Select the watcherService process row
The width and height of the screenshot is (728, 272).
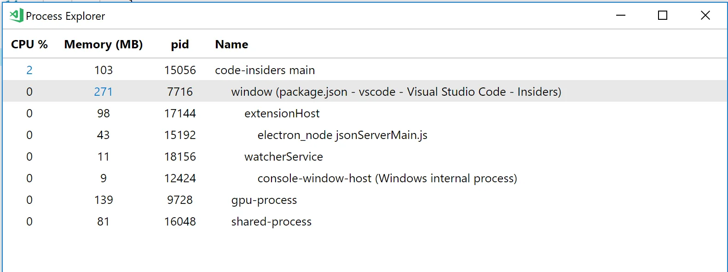click(x=365, y=156)
